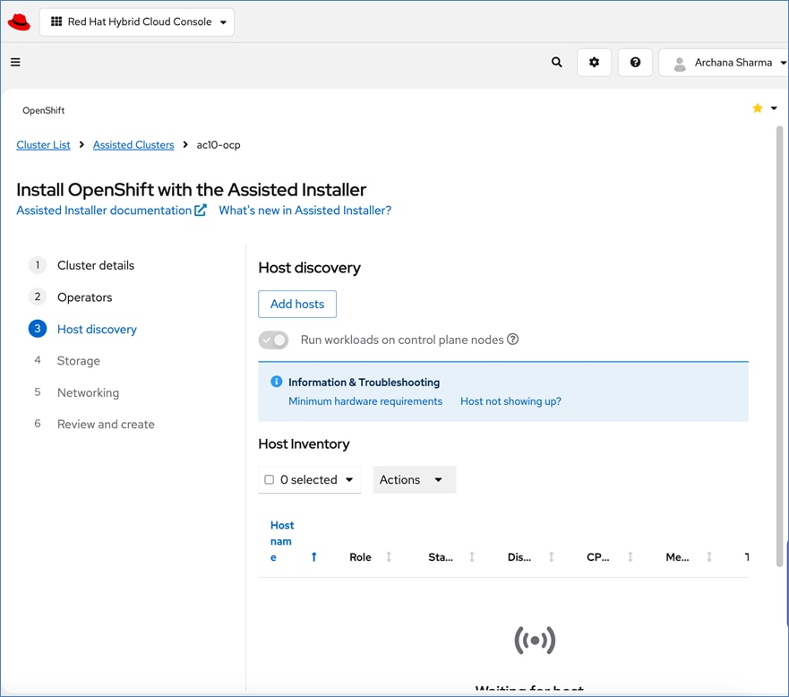789x697 pixels.
Task: Go to Cluster details step
Action: tap(96, 265)
